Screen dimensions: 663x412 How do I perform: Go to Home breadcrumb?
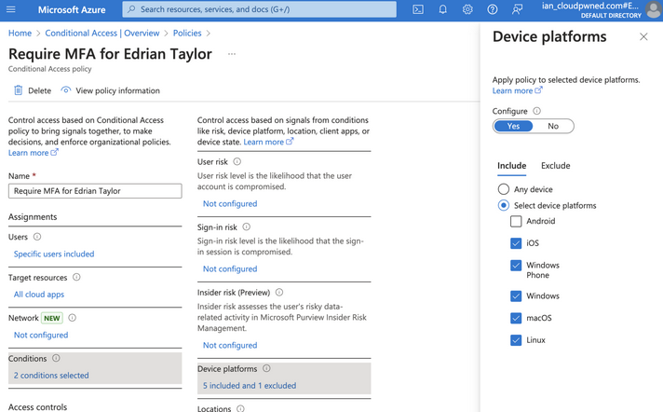point(20,33)
